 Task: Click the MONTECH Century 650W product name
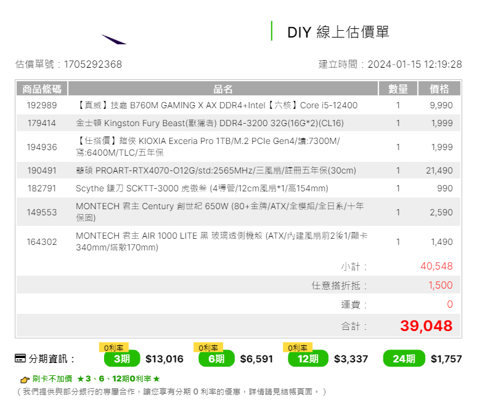coord(220,212)
